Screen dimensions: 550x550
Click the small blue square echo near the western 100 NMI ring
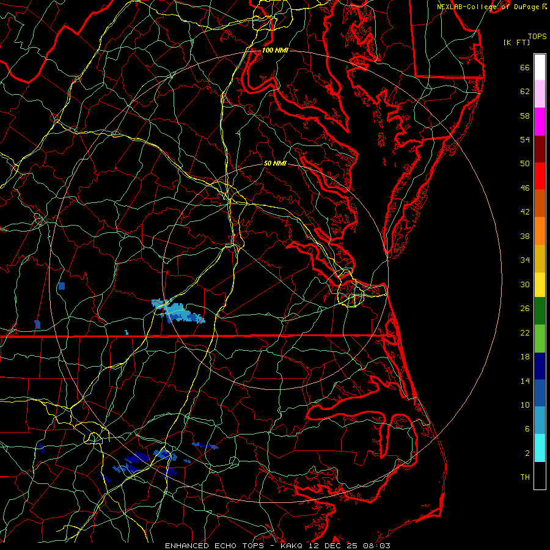pos(62,286)
